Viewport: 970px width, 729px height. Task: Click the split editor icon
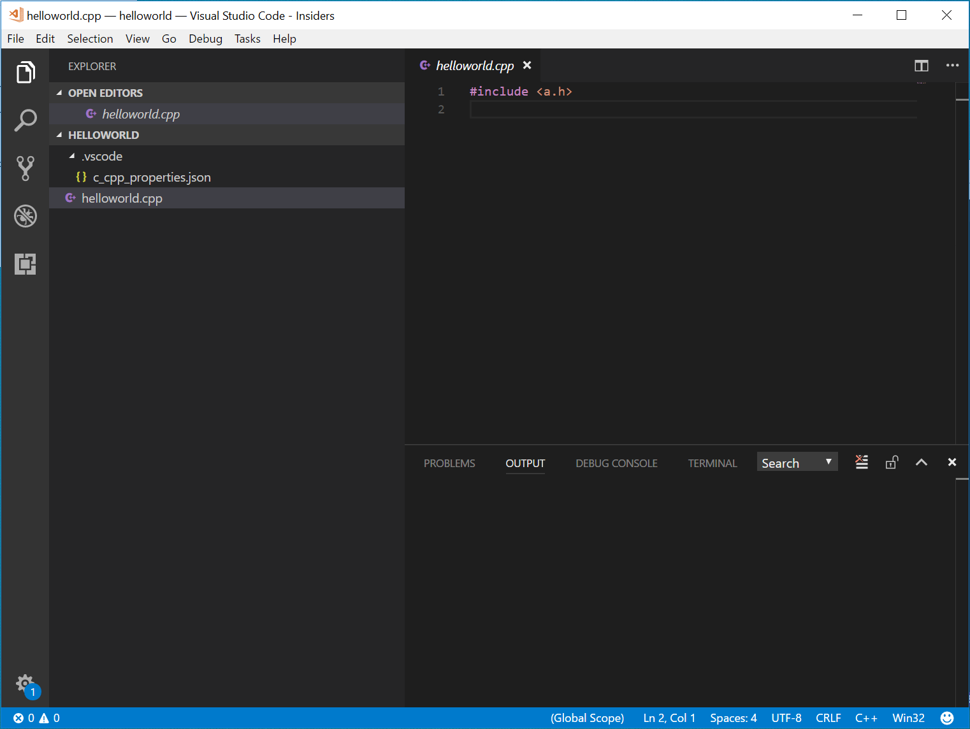click(922, 66)
